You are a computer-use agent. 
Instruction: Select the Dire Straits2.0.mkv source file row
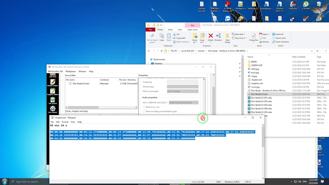101,84
